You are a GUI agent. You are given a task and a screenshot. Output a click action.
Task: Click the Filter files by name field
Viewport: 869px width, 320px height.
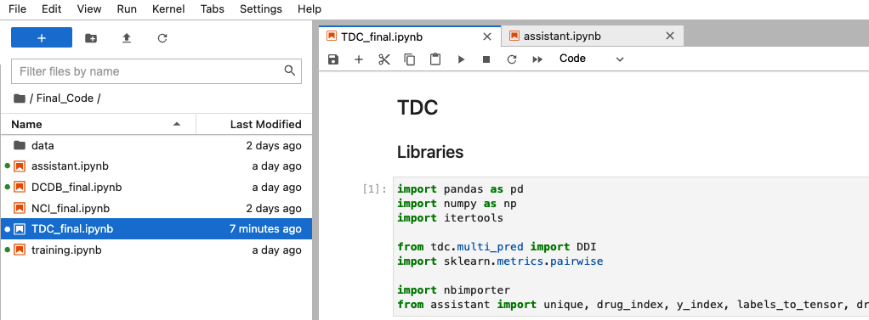pyautogui.click(x=156, y=71)
